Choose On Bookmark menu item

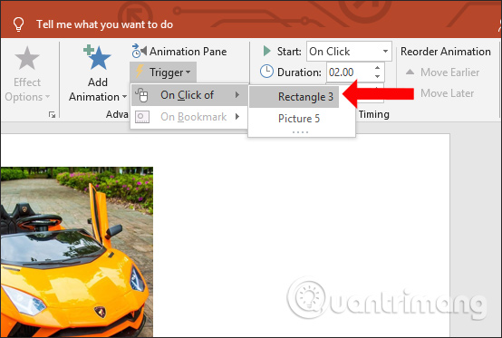[189, 117]
